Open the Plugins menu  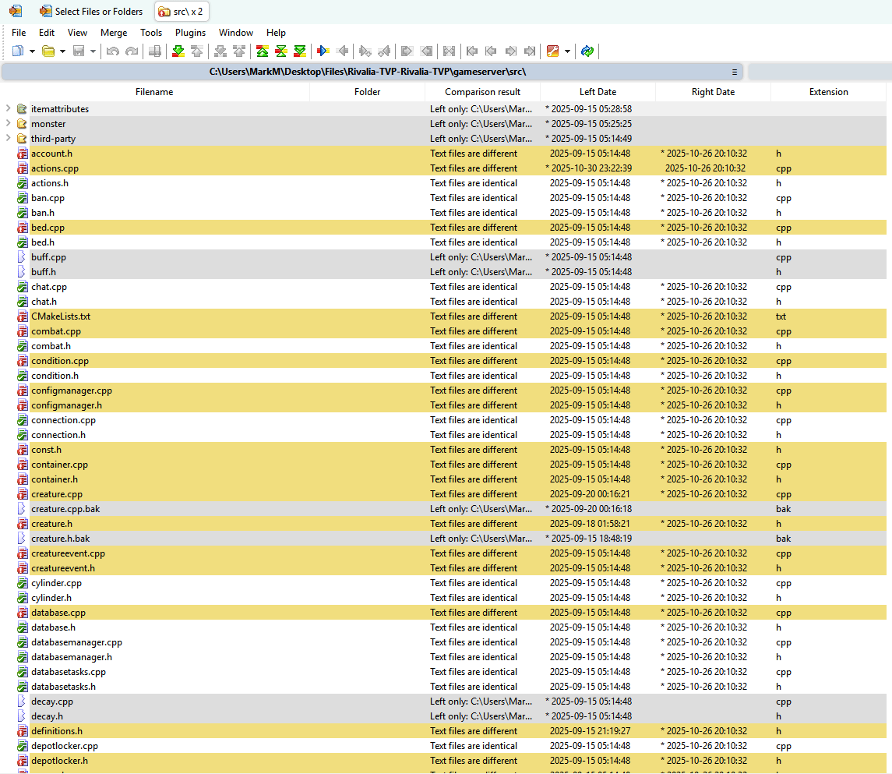click(191, 33)
